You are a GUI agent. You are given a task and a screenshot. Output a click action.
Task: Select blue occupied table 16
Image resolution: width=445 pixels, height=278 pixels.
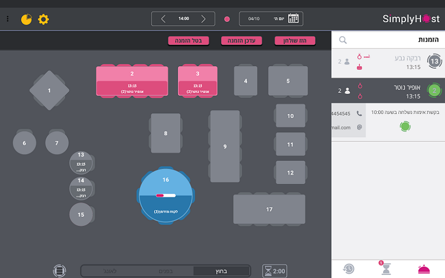pos(166,196)
